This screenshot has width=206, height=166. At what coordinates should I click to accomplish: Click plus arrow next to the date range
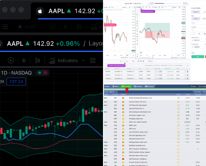[116, 92]
